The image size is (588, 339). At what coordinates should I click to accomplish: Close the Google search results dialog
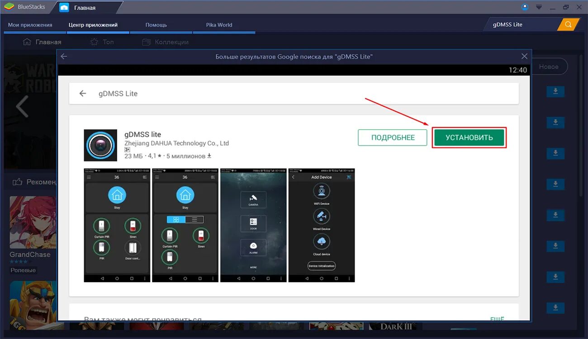524,56
